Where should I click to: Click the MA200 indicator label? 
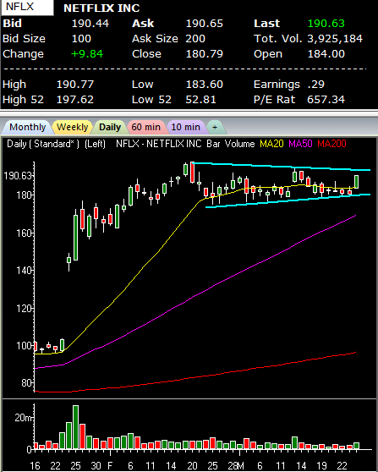tap(331, 144)
